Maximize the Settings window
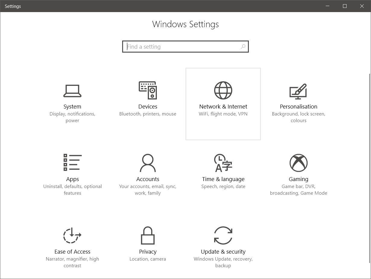371x279 pixels. tap(345, 6)
